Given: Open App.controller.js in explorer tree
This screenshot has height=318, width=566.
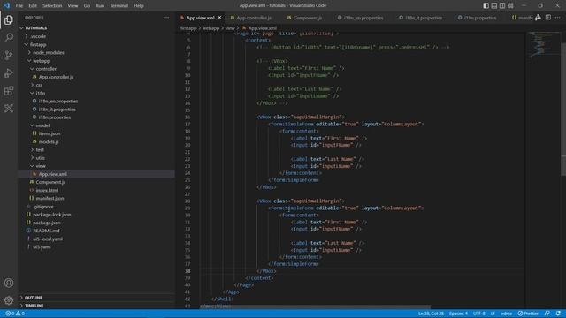Looking at the screenshot, I should coord(96,77).
